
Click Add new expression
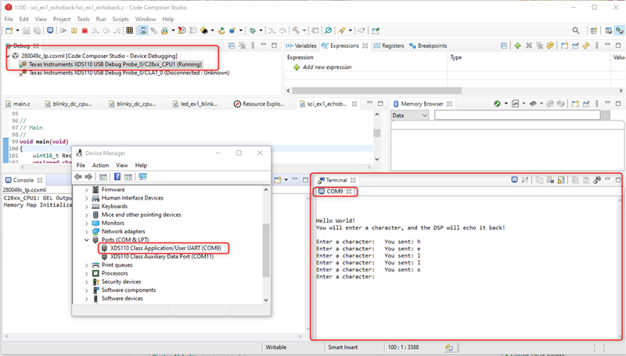point(327,67)
